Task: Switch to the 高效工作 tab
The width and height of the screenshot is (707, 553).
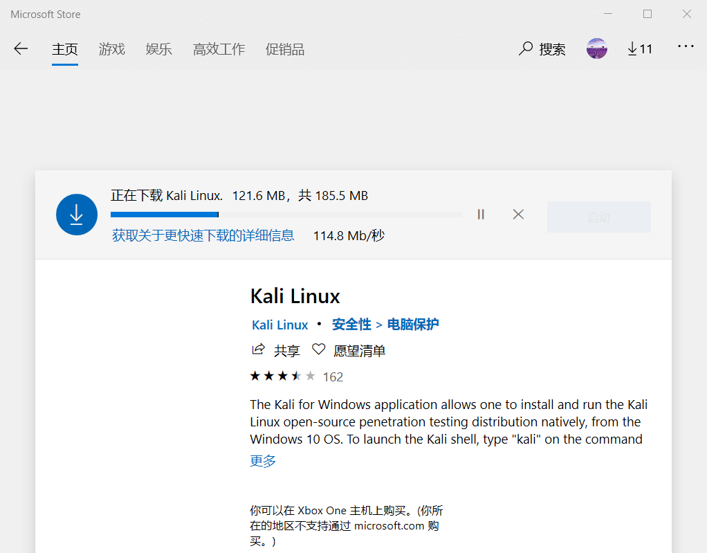Action: pos(219,49)
